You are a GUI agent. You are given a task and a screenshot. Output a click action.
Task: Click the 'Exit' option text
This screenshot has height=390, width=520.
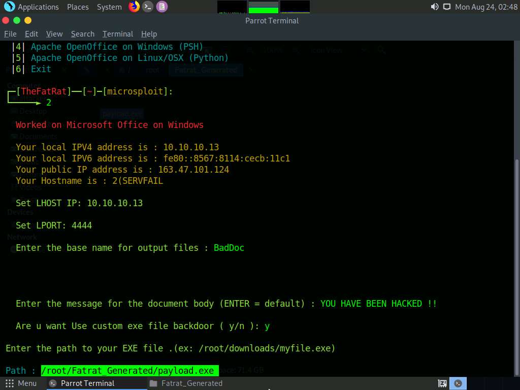(x=41, y=69)
